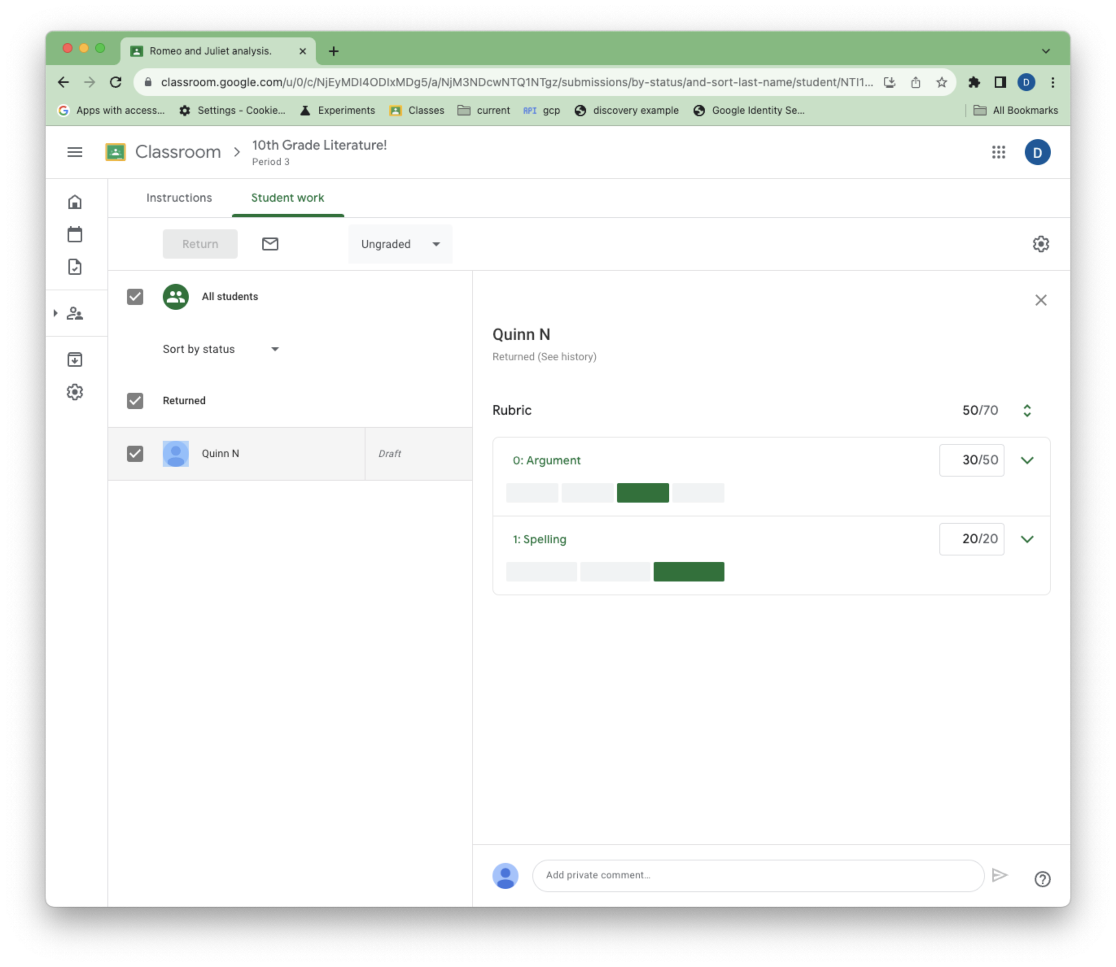The width and height of the screenshot is (1116, 967).
Task: Expand the Argument rubric category
Action: pos(1027,460)
